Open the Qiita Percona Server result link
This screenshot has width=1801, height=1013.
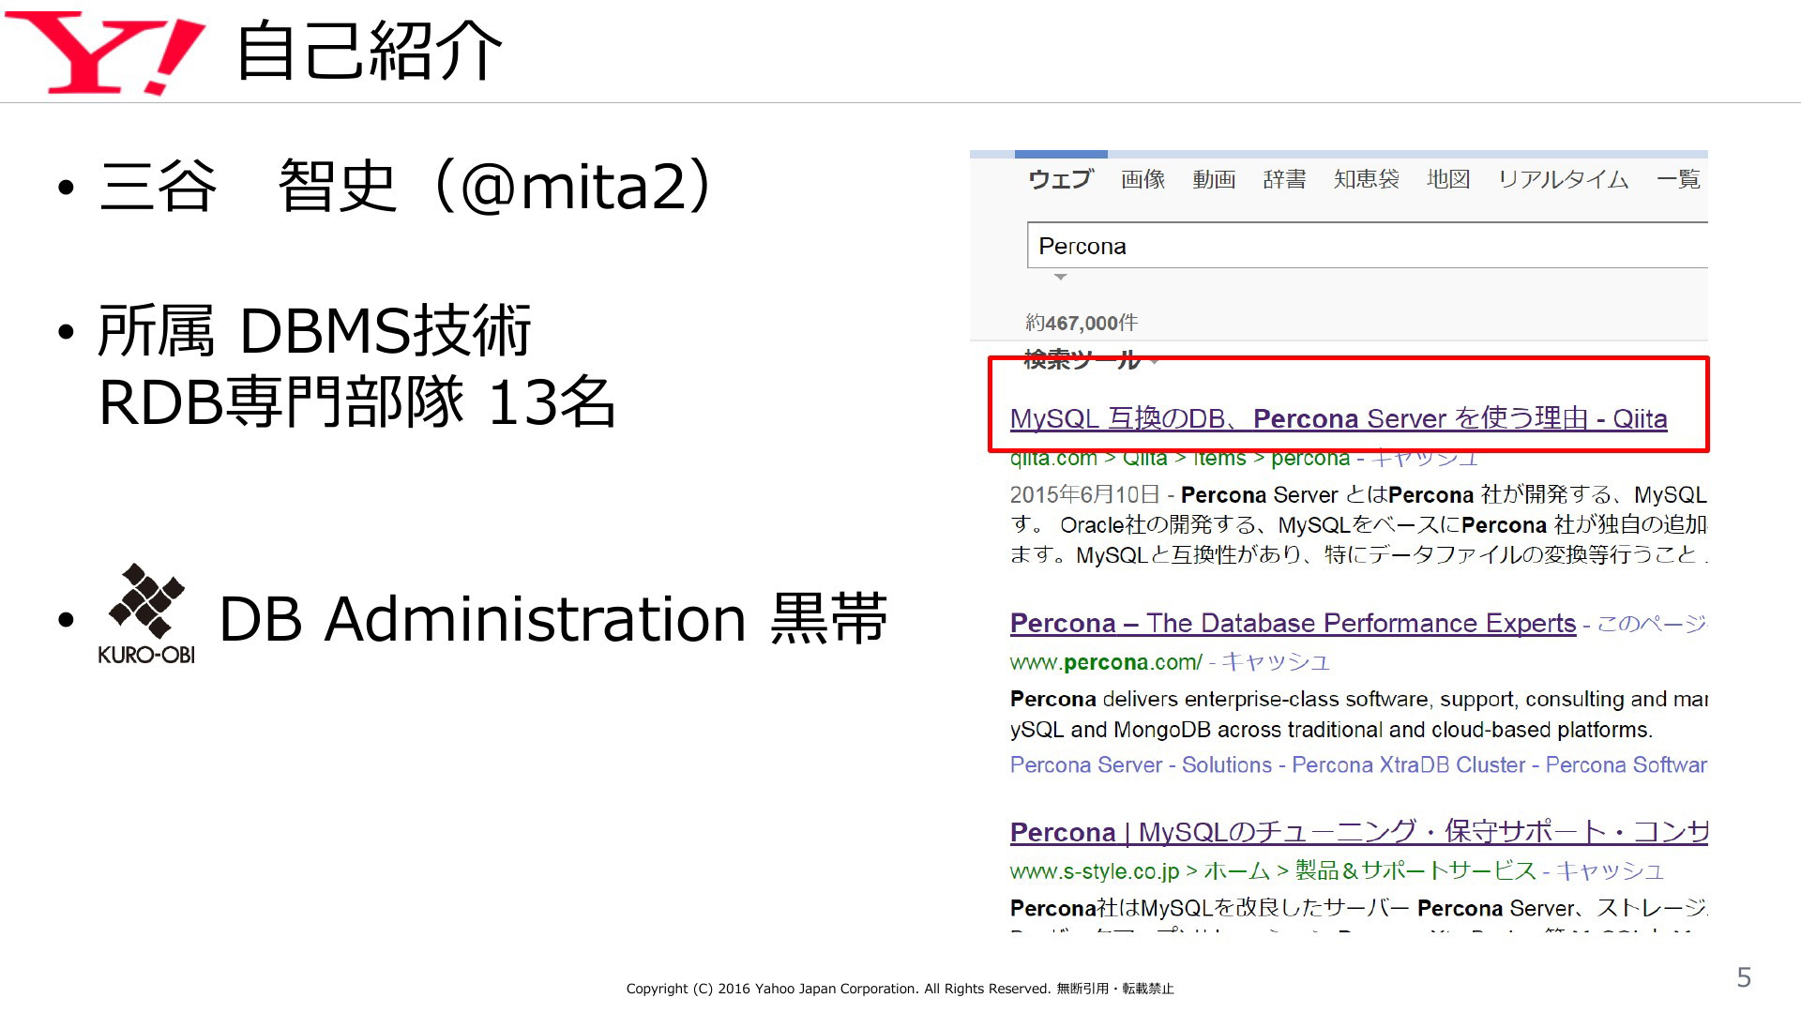pyautogui.click(x=1339, y=418)
